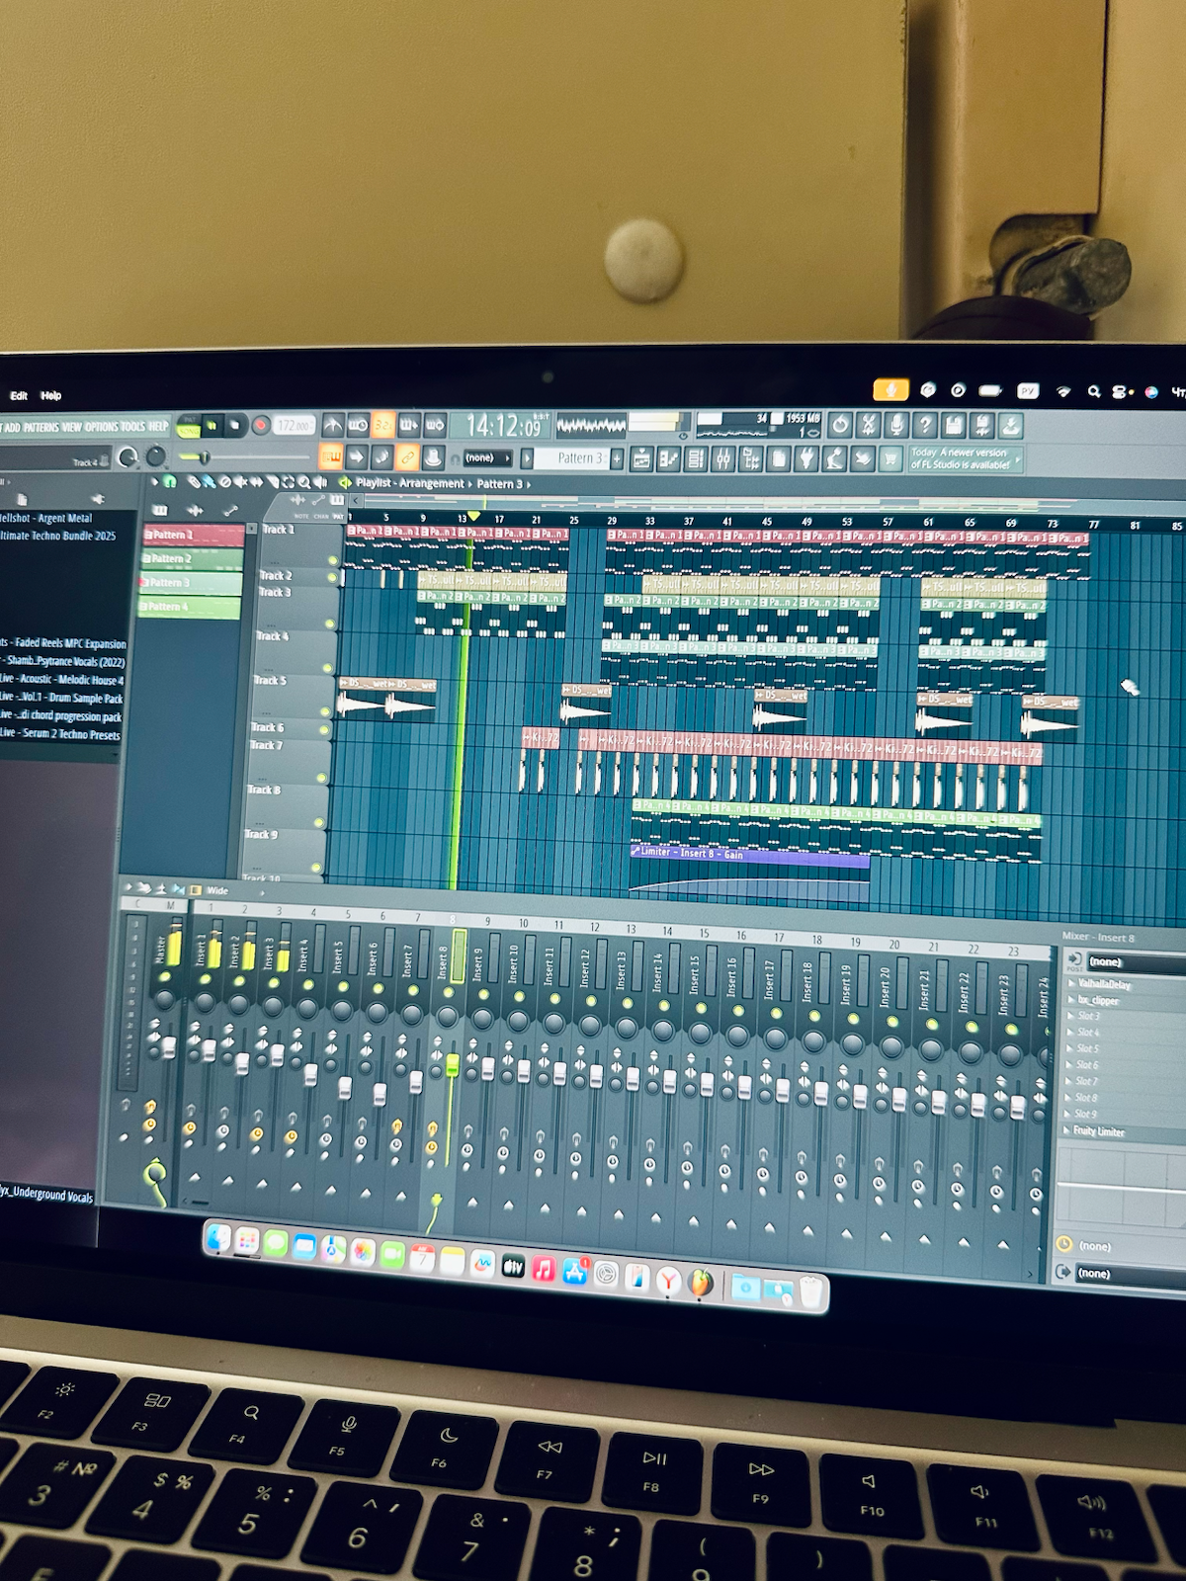Select the Mute tool in playlist toolbar
Screen dimensions: 1186x1581
240,483
